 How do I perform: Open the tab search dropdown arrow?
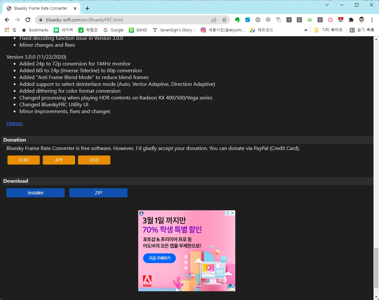click(x=327, y=5)
